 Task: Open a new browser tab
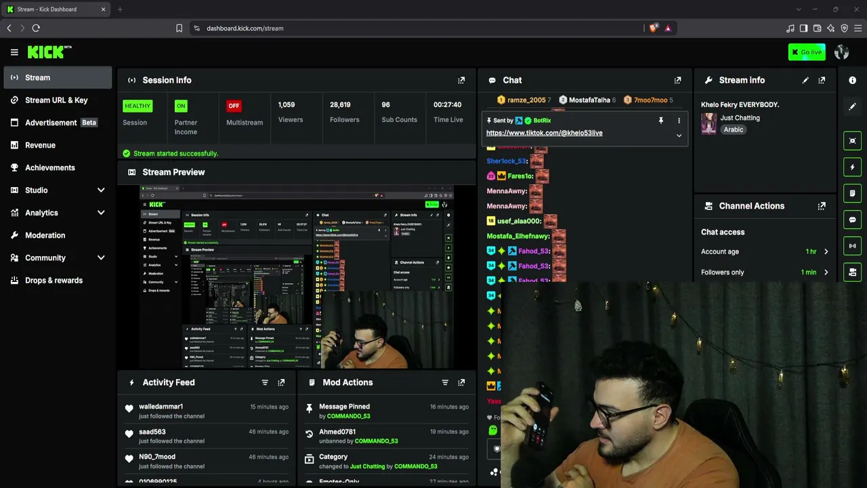click(x=120, y=9)
